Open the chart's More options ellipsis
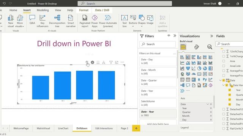This screenshot has width=243, height=136. (x=122, y=62)
